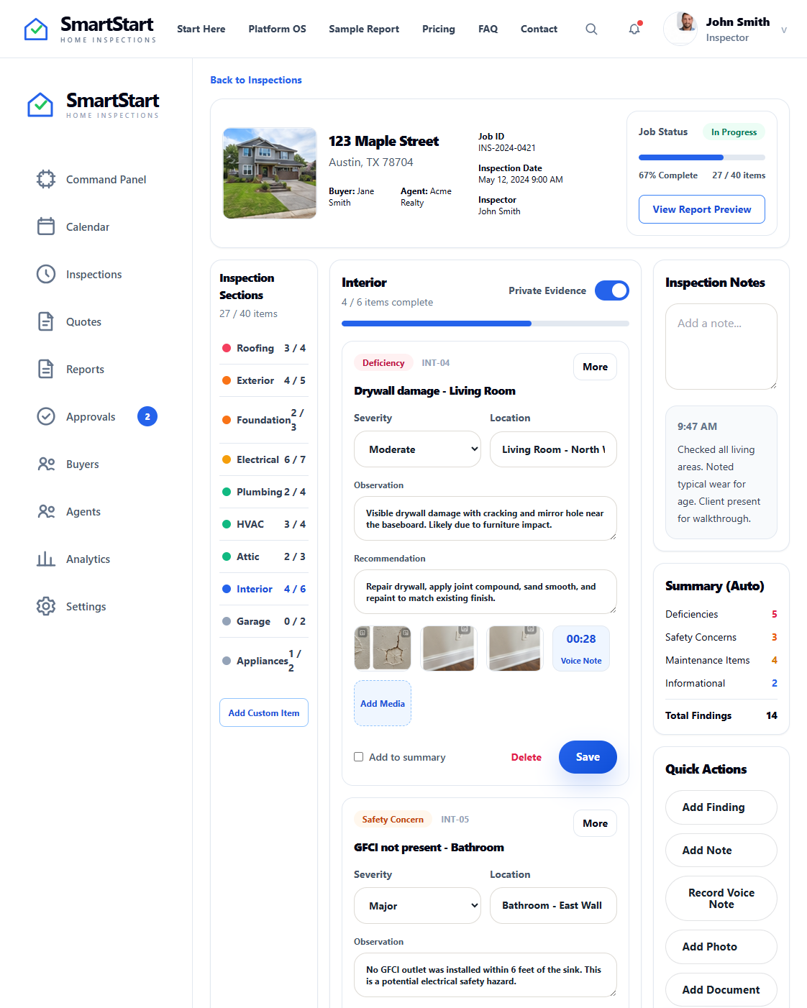Click the drywall Observation text box
This screenshot has height=1008, width=807.
pos(485,518)
